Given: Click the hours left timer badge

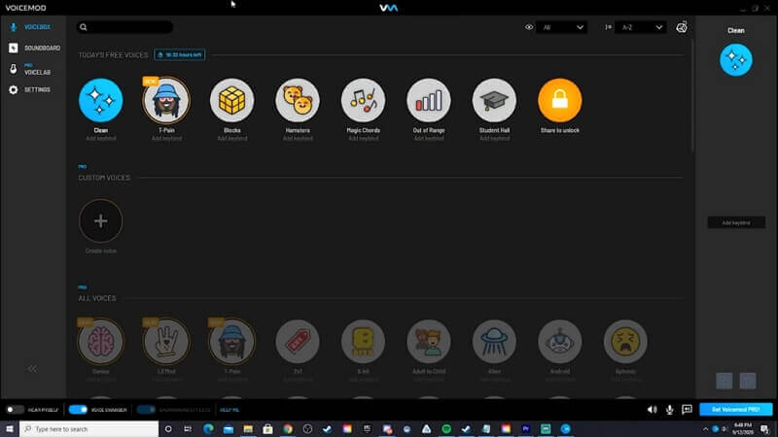Looking at the screenshot, I should point(180,54).
